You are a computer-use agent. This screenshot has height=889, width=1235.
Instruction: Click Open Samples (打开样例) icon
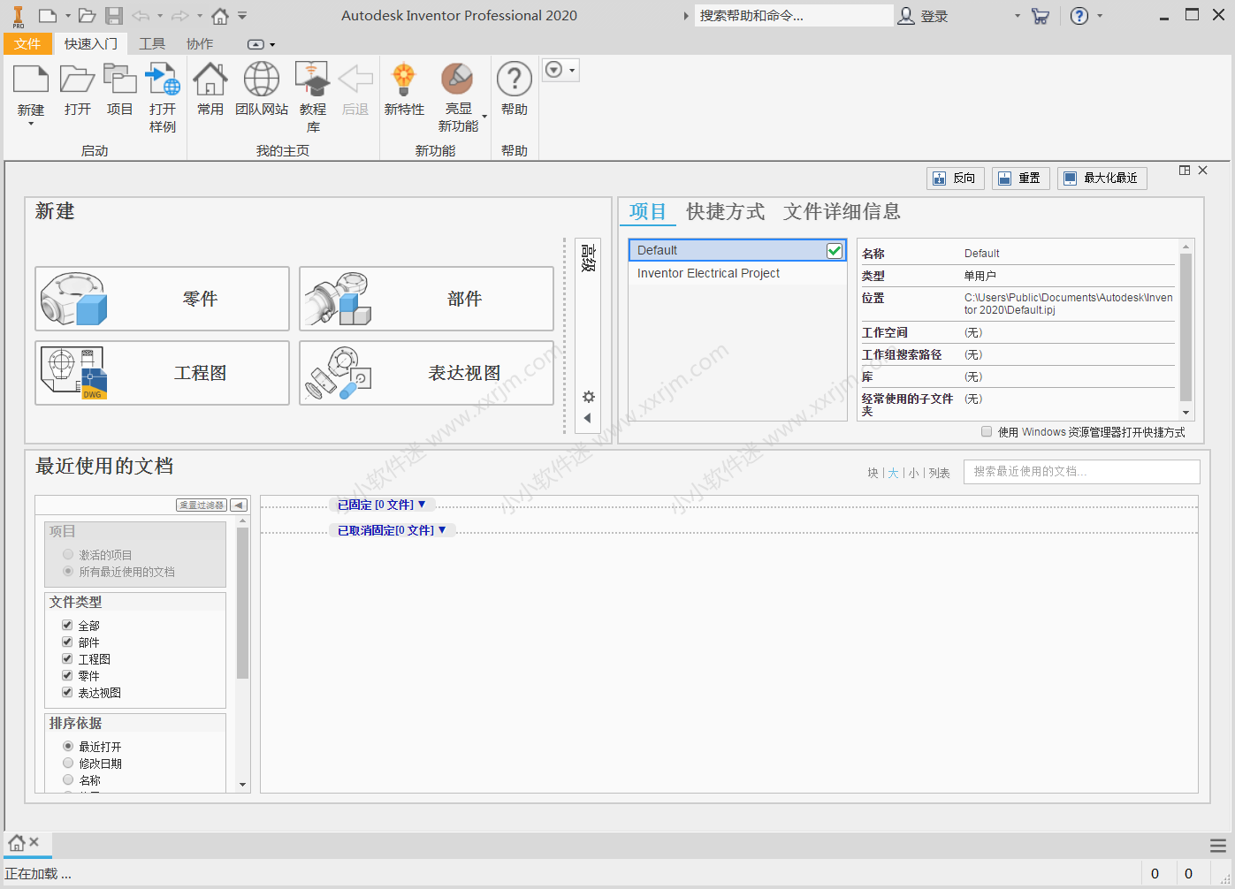click(x=163, y=80)
